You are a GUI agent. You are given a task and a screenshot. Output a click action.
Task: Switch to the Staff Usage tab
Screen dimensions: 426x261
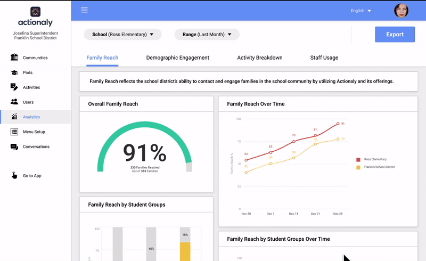324,58
